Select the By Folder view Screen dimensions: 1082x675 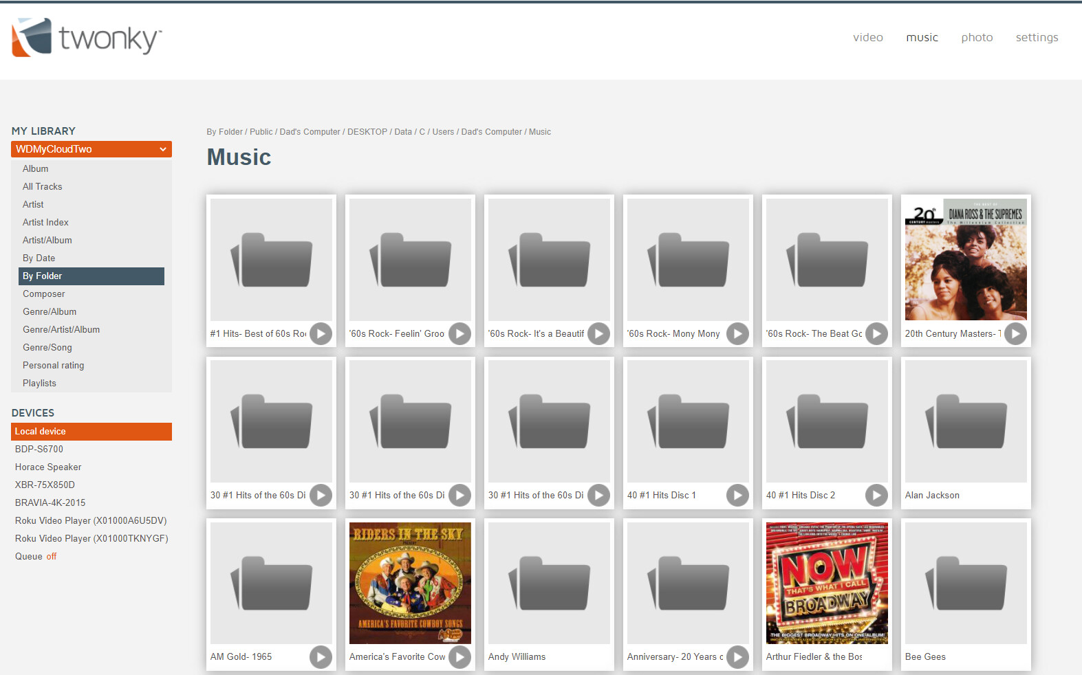click(x=91, y=276)
